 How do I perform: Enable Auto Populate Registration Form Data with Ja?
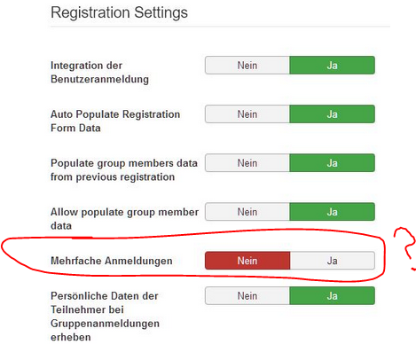[x=333, y=114]
